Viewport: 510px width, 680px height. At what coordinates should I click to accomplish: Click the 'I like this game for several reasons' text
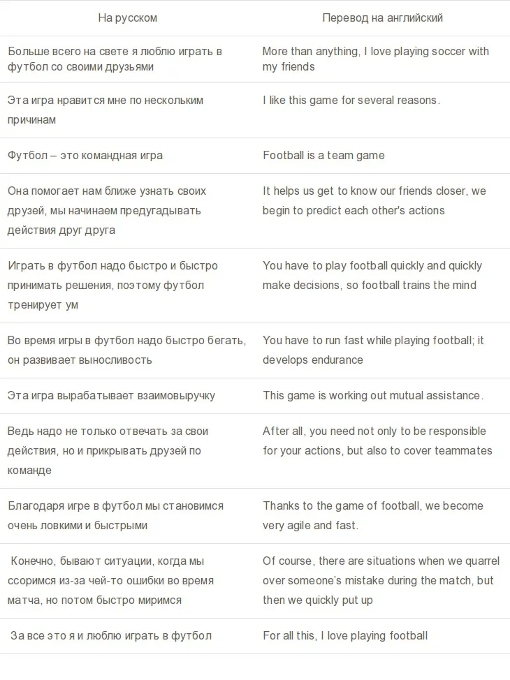click(x=351, y=100)
